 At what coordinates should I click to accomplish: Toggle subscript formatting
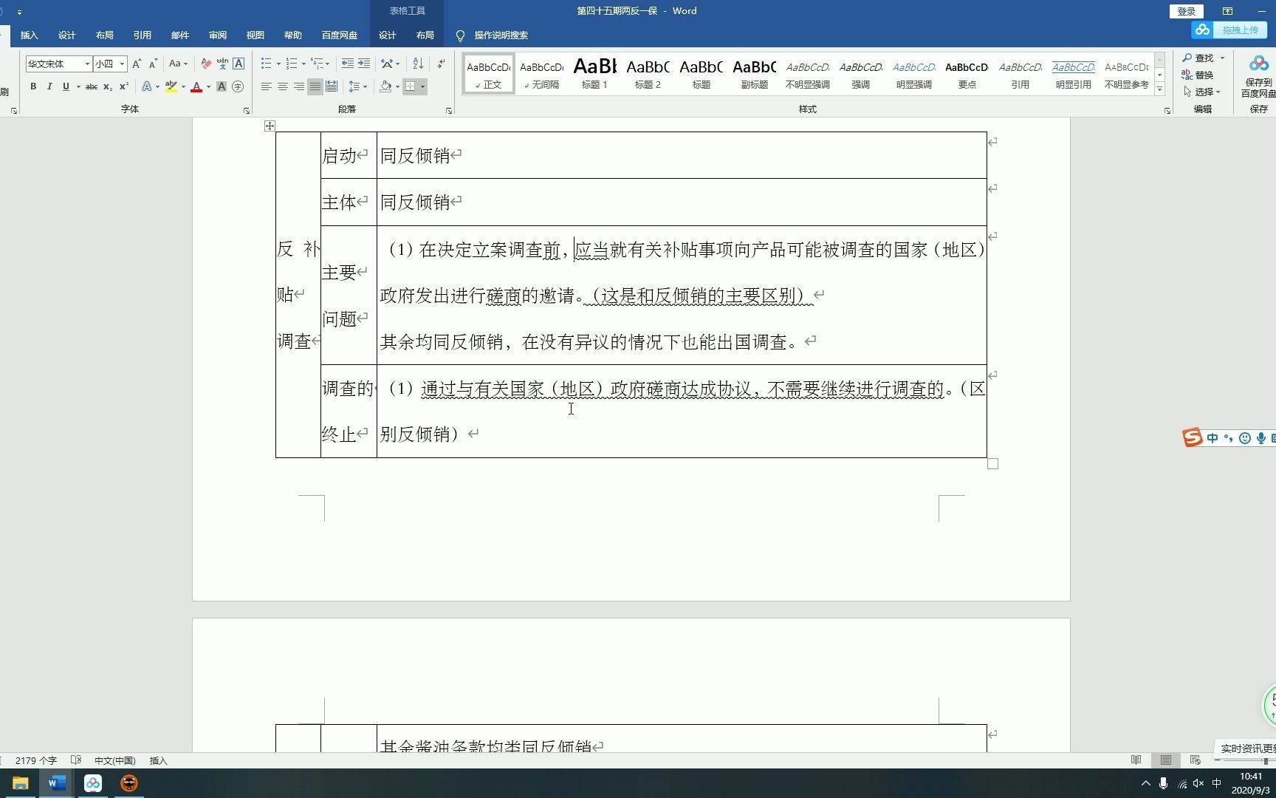pos(108,86)
